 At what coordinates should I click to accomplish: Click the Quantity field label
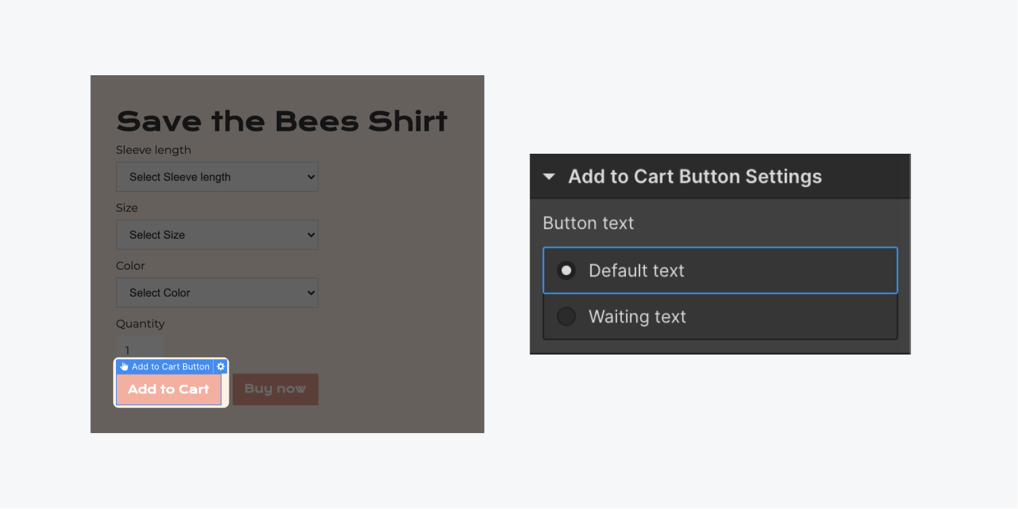click(140, 324)
